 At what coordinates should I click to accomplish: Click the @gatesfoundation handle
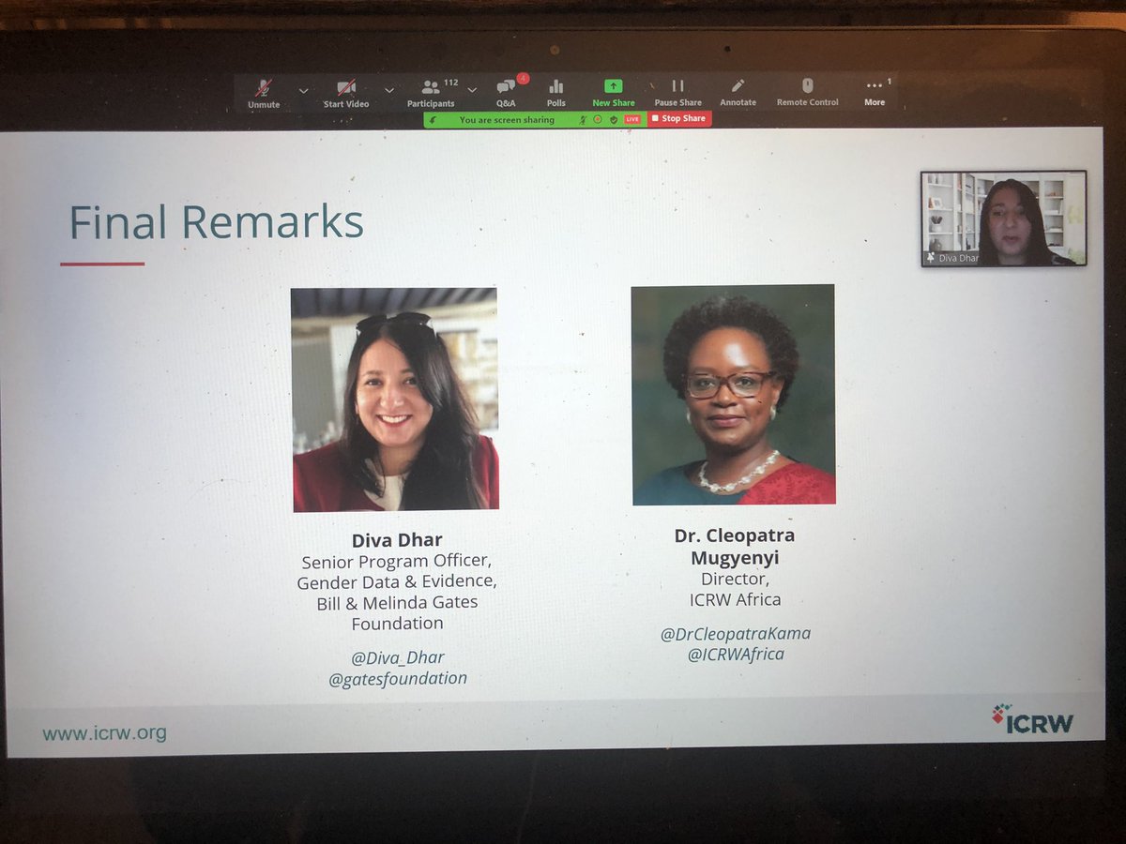click(398, 678)
